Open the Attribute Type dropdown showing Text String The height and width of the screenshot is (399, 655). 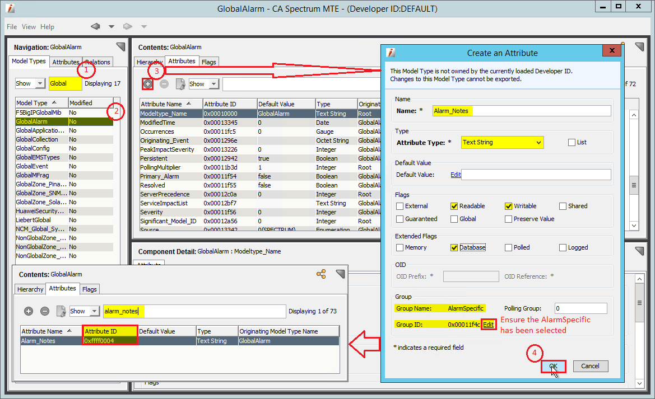click(502, 142)
